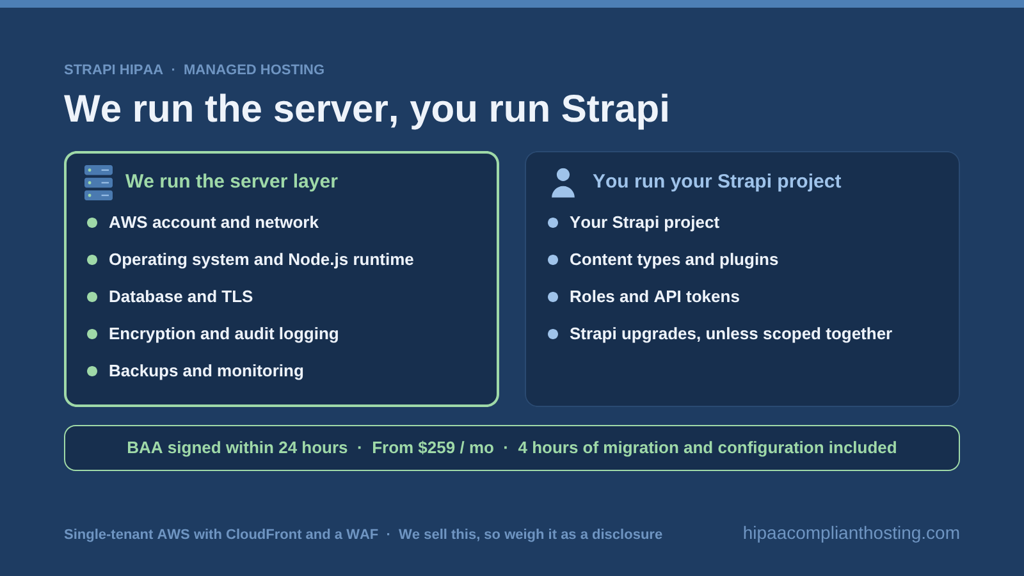The image size is (1024, 576).
Task: Select the 'You run your Strapi project' heading
Action: [717, 181]
